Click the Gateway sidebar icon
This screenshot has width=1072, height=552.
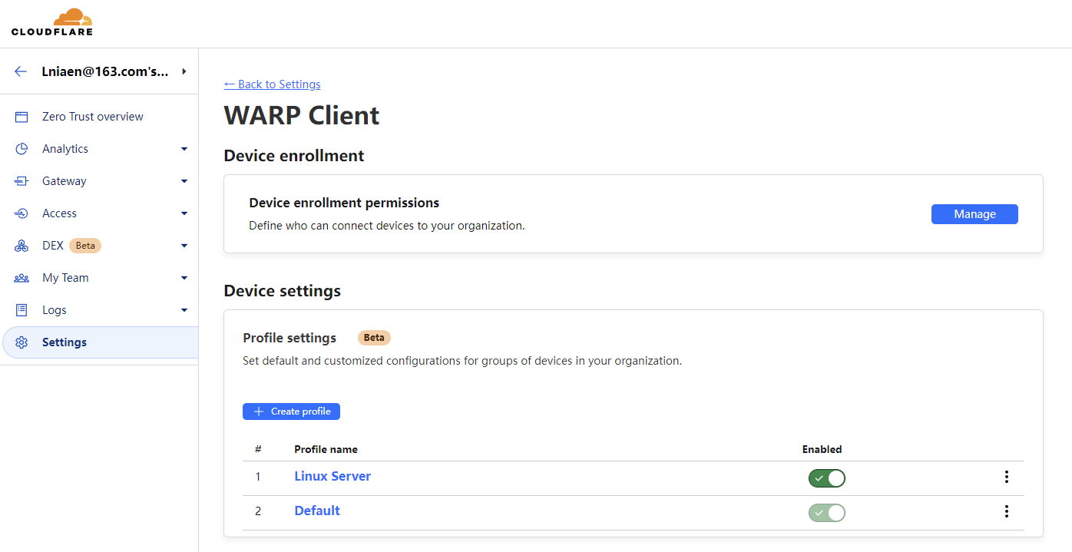click(x=22, y=181)
